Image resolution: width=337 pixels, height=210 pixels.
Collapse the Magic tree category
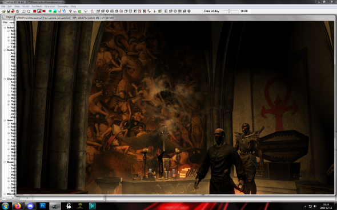[x=5, y=162]
